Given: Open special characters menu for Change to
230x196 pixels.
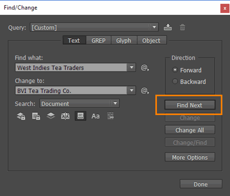Looking at the screenshot, I should tap(145, 91).
